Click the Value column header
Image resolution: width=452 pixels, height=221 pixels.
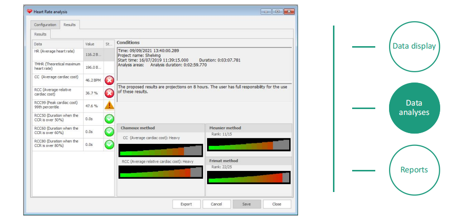click(93, 44)
